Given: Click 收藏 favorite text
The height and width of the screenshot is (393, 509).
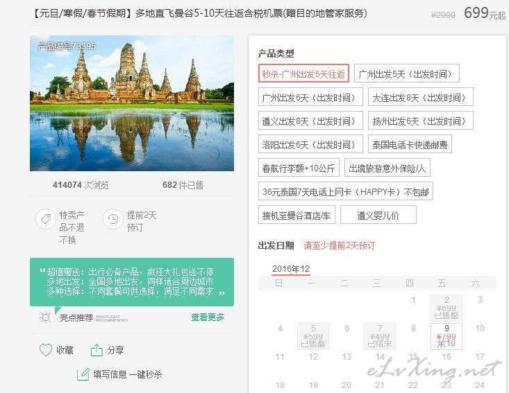Looking at the screenshot, I should pos(65,350).
